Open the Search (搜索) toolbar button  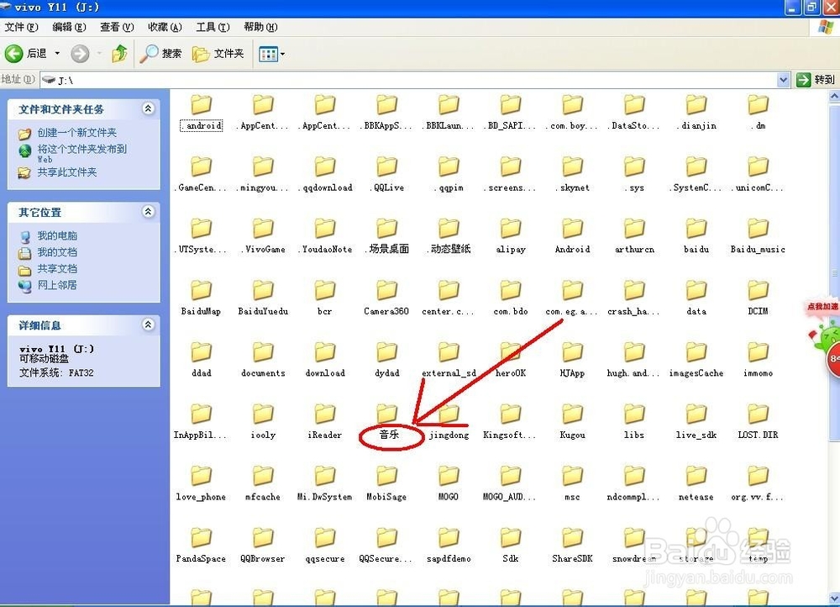point(160,53)
